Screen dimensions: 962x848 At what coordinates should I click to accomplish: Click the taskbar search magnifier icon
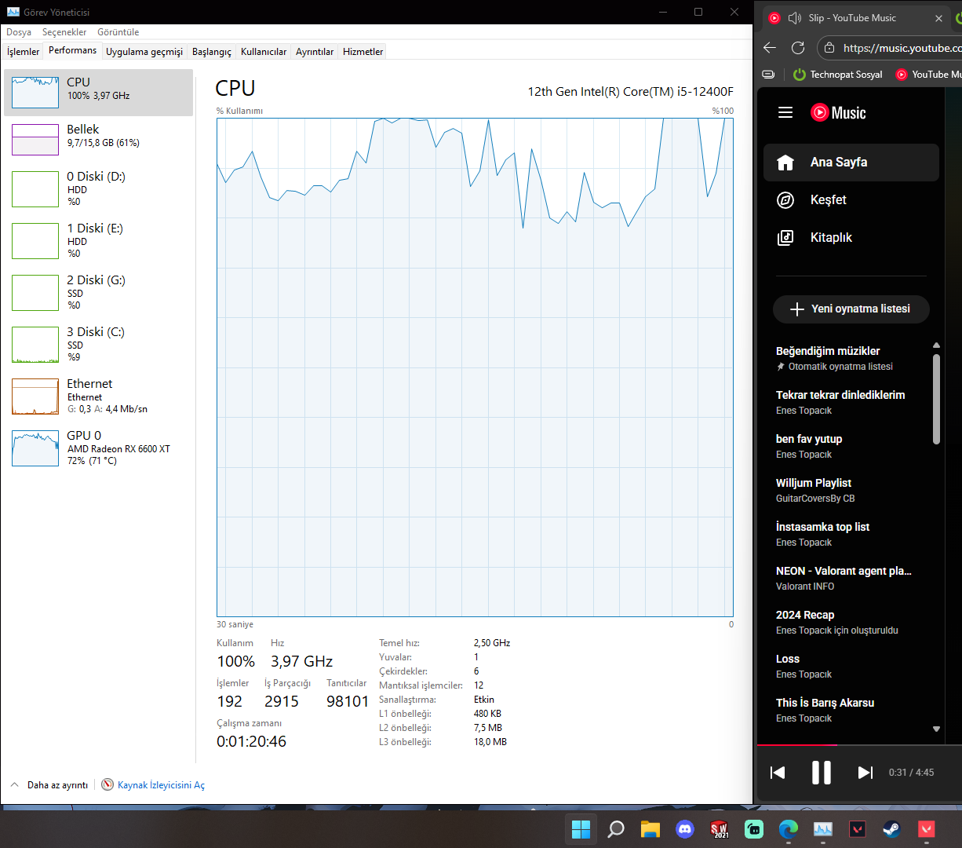point(616,828)
